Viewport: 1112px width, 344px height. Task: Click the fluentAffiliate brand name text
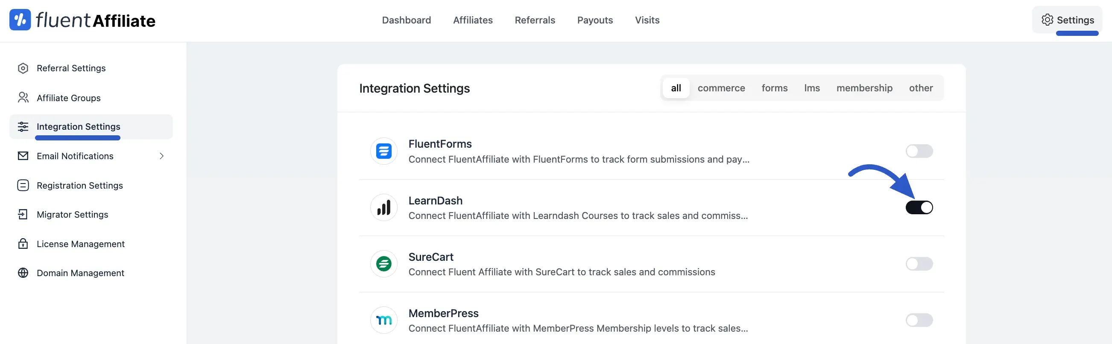[x=95, y=20]
